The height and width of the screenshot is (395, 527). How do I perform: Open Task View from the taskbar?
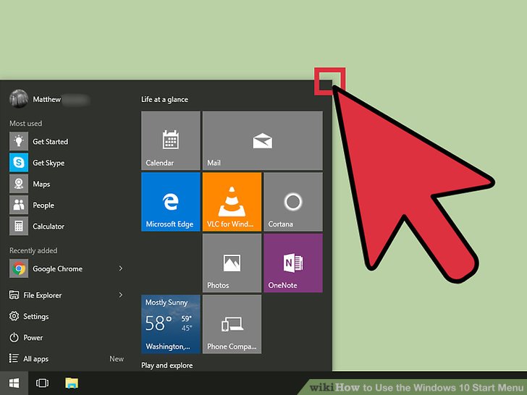click(42, 383)
